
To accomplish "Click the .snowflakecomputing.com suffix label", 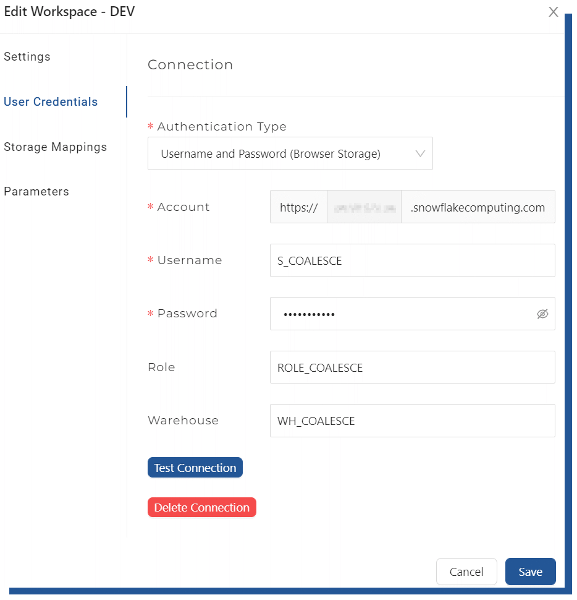I will (x=478, y=207).
